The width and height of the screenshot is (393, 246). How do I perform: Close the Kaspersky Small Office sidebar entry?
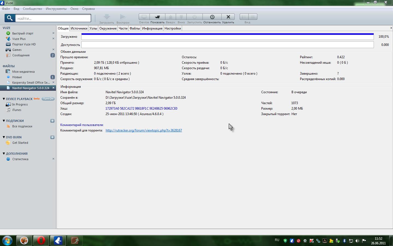click(x=53, y=82)
